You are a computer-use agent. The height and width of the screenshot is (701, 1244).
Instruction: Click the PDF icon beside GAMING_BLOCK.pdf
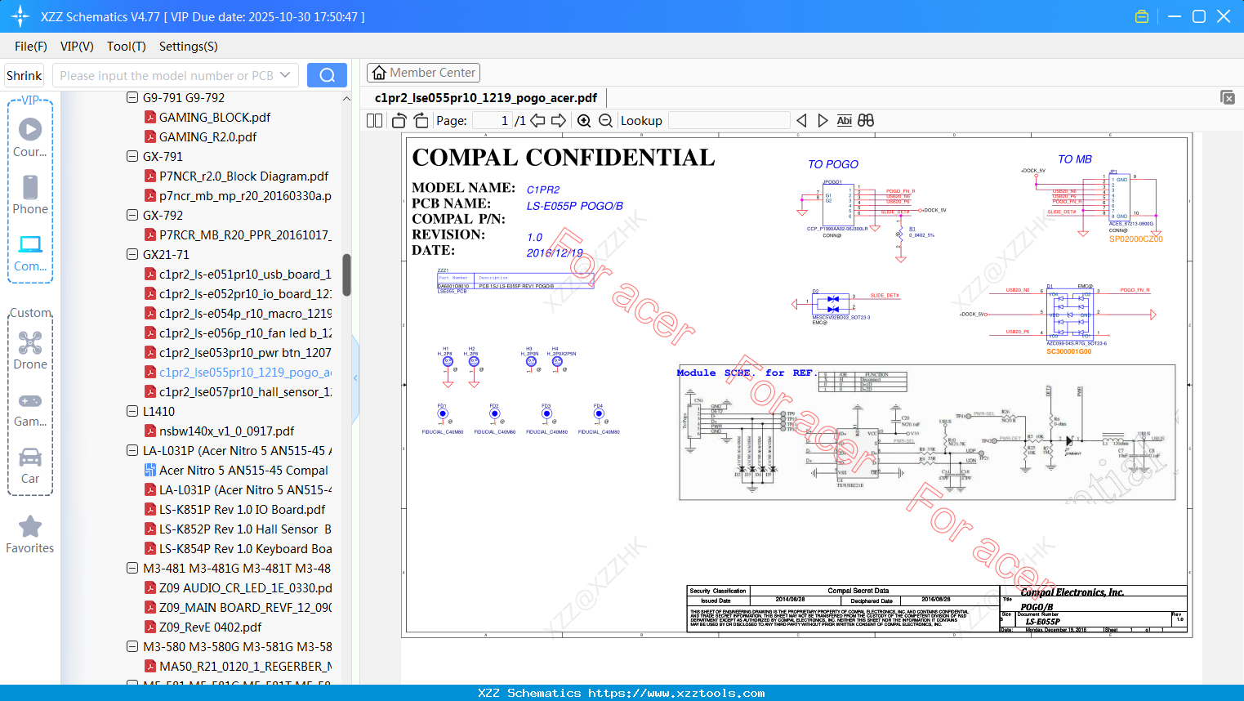coord(150,117)
